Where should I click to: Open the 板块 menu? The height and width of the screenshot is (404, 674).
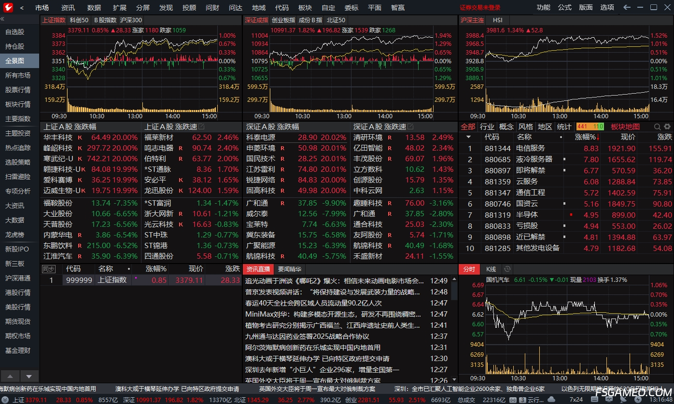(x=305, y=8)
